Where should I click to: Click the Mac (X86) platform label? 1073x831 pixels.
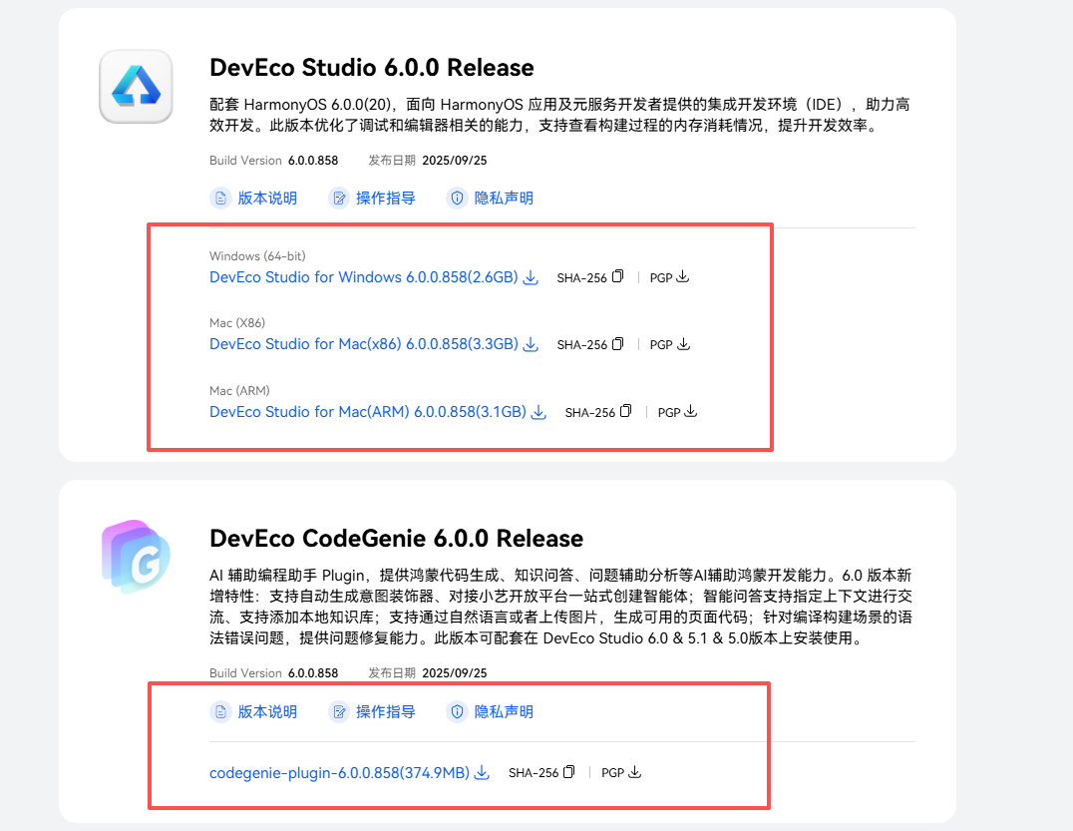(x=237, y=322)
